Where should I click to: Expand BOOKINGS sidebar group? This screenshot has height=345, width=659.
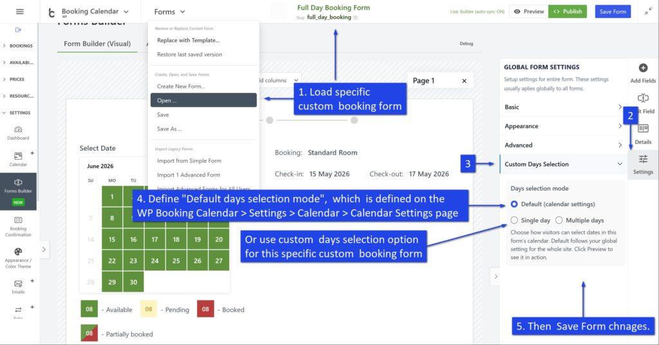coord(18,46)
